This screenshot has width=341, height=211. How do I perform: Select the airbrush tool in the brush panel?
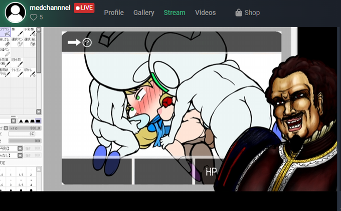tap(5, 32)
